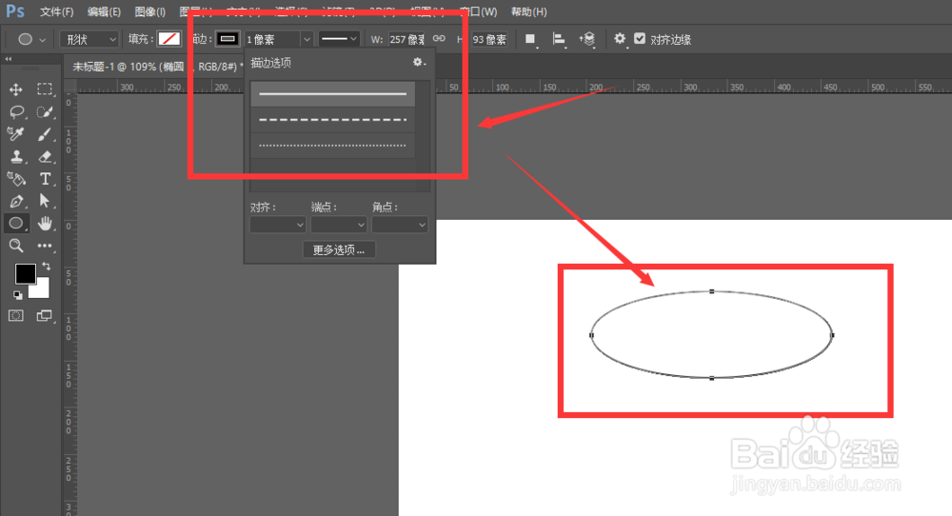Image resolution: width=952 pixels, height=516 pixels.
Task: Click the white background color swatch
Action: tap(41, 289)
